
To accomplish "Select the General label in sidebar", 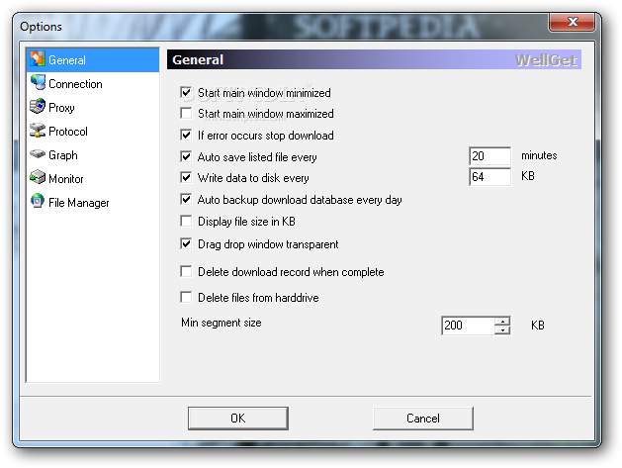I will pyautogui.click(x=67, y=60).
